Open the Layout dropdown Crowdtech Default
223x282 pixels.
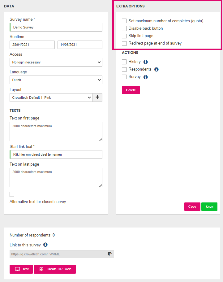tap(51, 98)
